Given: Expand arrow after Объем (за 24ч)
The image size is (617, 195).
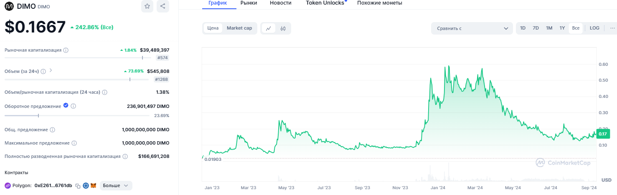Looking at the screenshot, I should (51, 70).
